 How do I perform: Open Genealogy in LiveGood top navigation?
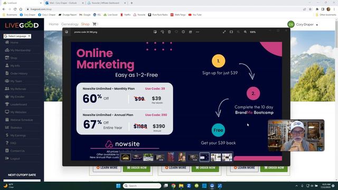pos(70,24)
